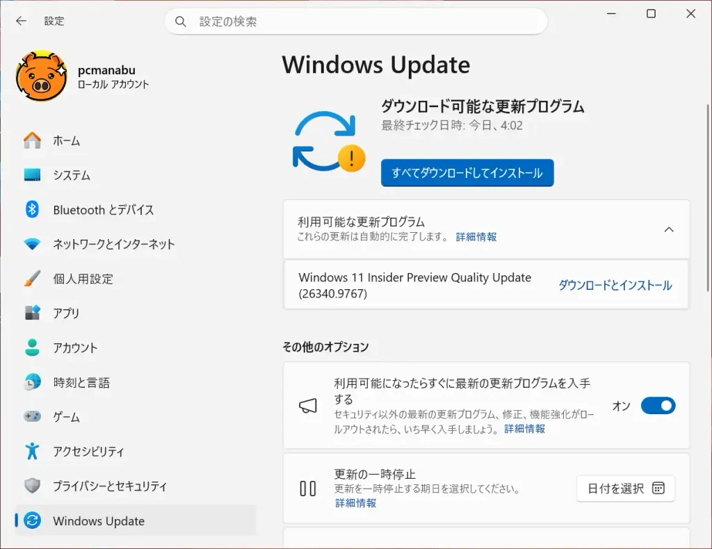Click the vertical scrollbar on right
Image resolution: width=712 pixels, height=549 pixels.
[x=707, y=198]
